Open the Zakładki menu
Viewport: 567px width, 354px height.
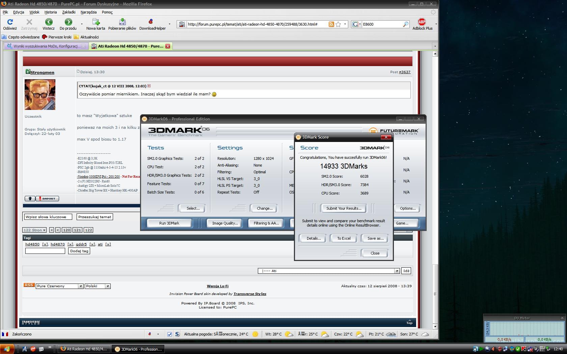click(69, 12)
